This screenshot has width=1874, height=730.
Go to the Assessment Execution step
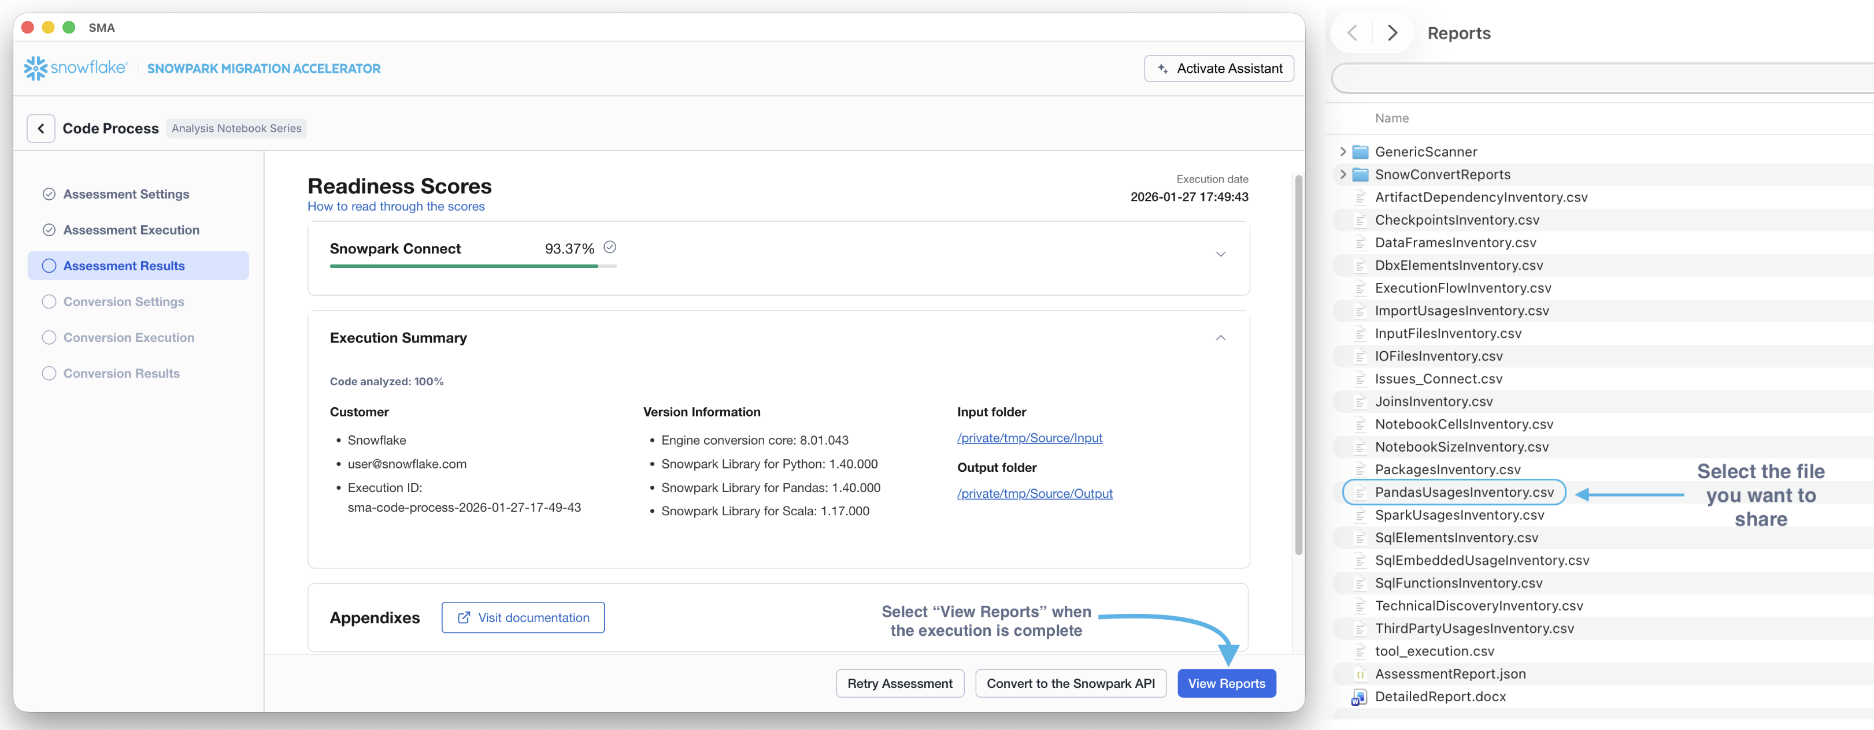point(131,230)
